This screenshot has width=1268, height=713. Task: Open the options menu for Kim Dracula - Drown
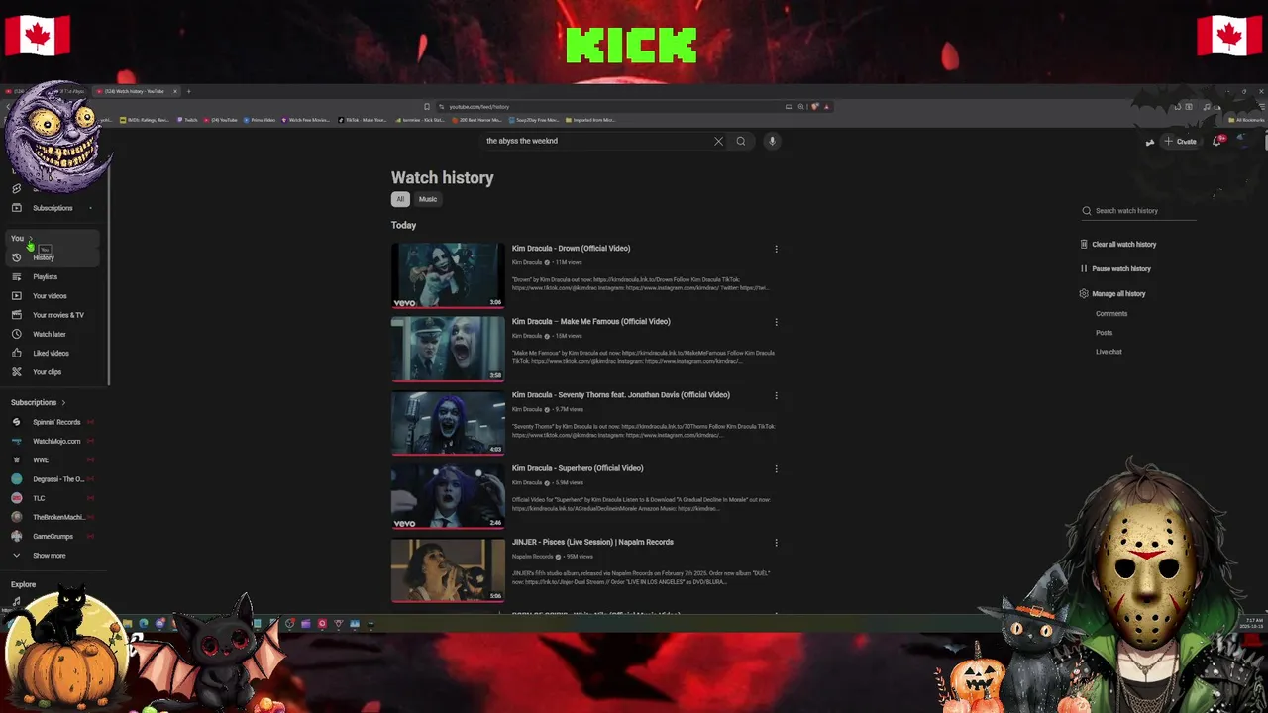[776, 249]
